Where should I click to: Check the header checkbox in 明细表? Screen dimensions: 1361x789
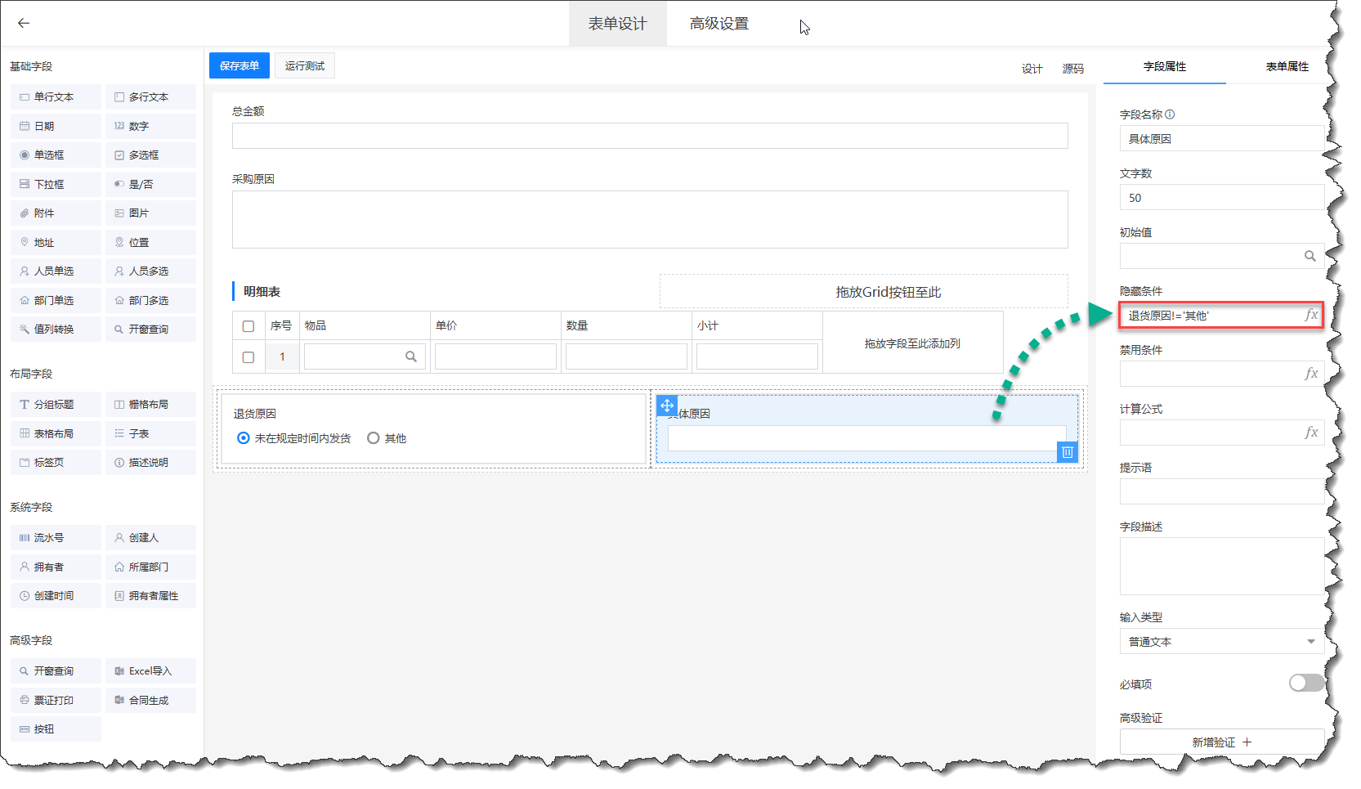pos(248,326)
